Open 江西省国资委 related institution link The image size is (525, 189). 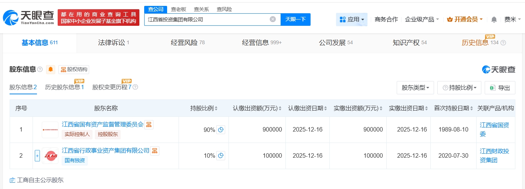point(494,130)
